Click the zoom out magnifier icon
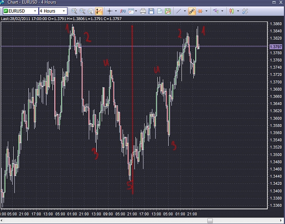 pyautogui.click(x=83, y=11)
